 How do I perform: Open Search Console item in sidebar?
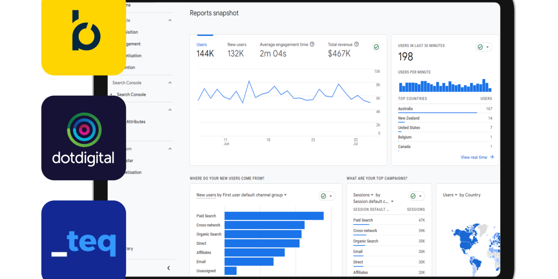pos(131,95)
